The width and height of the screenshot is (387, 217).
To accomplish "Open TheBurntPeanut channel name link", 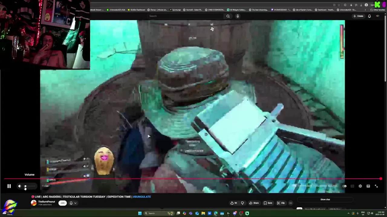I will (47, 202).
